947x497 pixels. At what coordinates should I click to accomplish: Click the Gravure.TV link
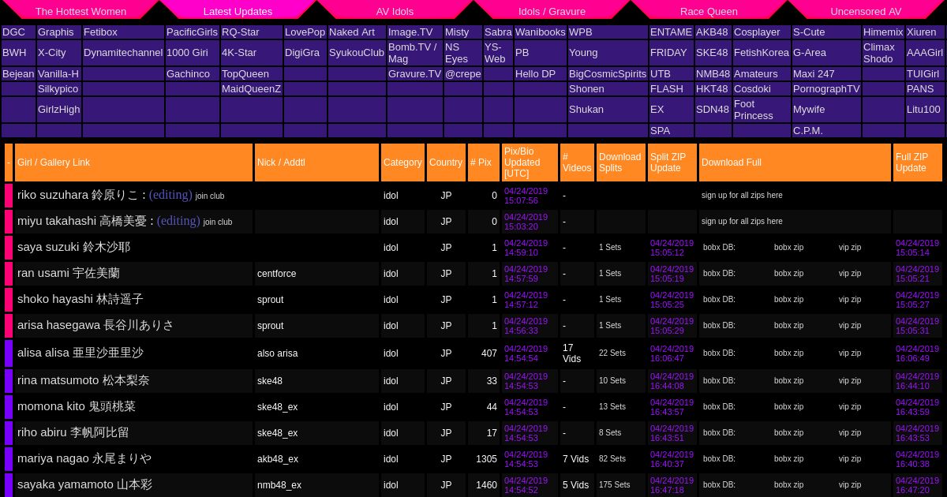[x=414, y=74]
